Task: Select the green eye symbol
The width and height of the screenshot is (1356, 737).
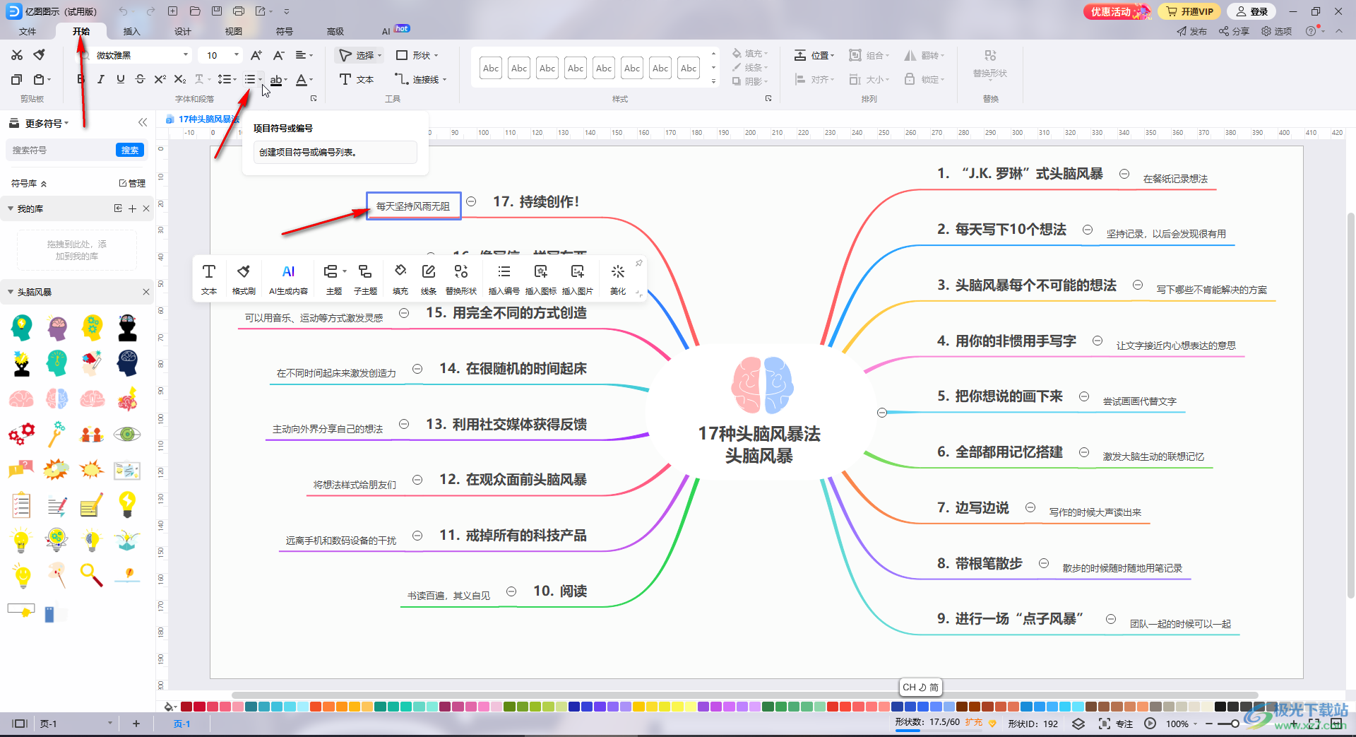Action: [x=127, y=433]
